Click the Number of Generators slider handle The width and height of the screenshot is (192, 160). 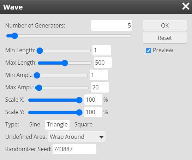point(15,36)
